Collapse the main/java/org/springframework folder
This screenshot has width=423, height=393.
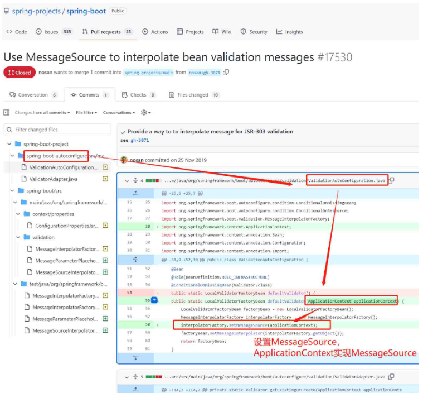point(16,202)
